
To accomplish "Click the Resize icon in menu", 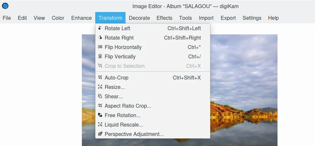I will pyautogui.click(x=100, y=87).
